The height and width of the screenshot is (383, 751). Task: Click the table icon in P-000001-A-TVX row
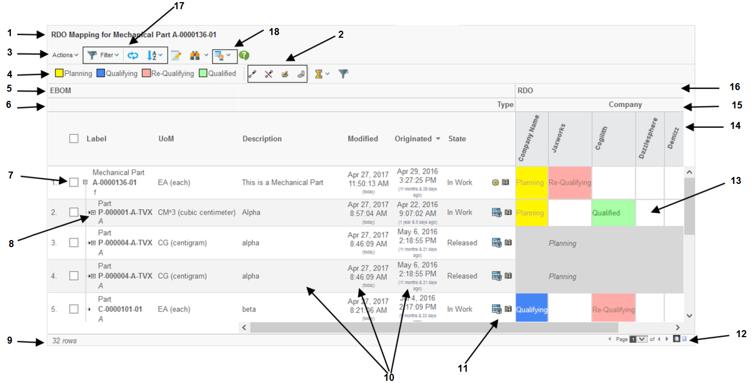(496, 213)
